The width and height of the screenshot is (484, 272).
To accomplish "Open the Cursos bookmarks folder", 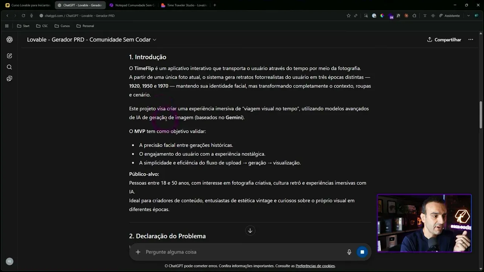I will [62, 26].
